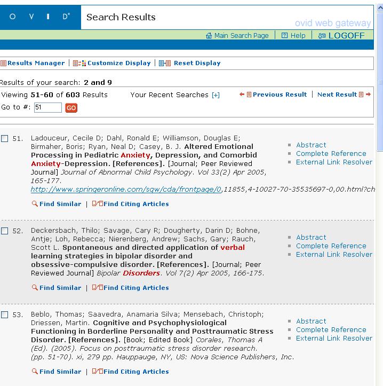Go to Next Result page

[x=337, y=94]
